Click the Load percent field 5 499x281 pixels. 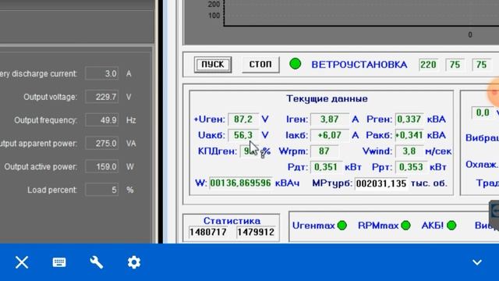102,190
